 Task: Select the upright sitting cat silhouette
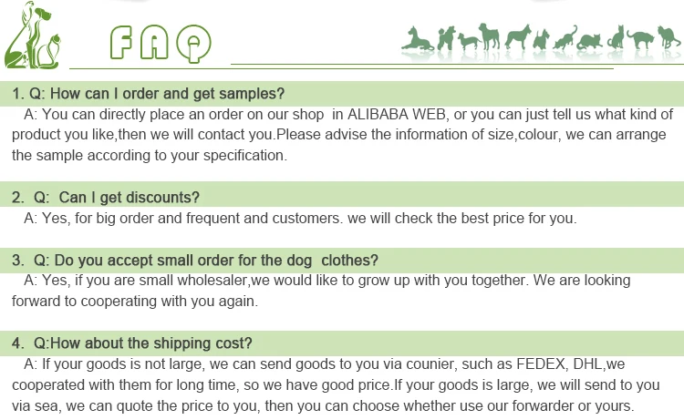(x=616, y=37)
